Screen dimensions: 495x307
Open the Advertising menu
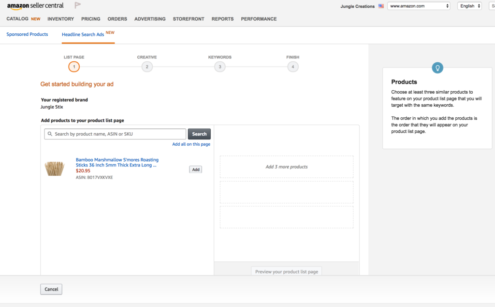click(150, 19)
